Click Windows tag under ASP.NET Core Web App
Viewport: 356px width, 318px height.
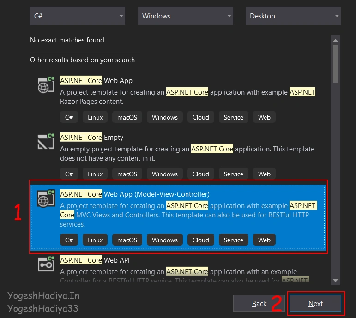tap(165, 117)
